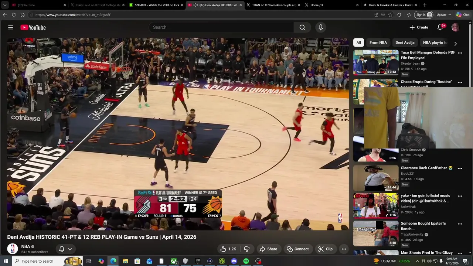Click the Connect button

point(297,249)
